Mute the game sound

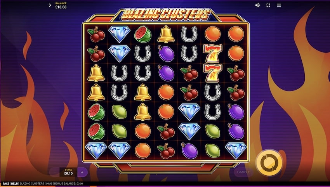[x=257, y=5]
